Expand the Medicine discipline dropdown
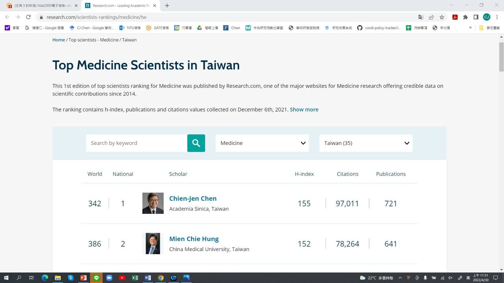This screenshot has width=504, height=283. [x=262, y=143]
